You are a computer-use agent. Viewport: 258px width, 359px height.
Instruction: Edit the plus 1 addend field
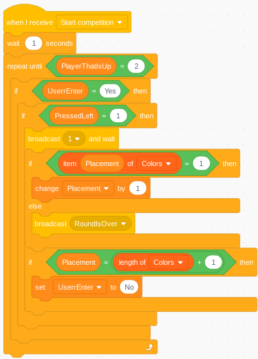coord(214,262)
